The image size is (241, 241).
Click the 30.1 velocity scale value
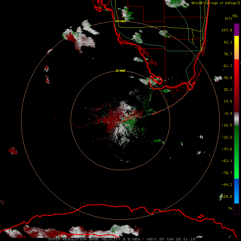click(x=228, y=90)
